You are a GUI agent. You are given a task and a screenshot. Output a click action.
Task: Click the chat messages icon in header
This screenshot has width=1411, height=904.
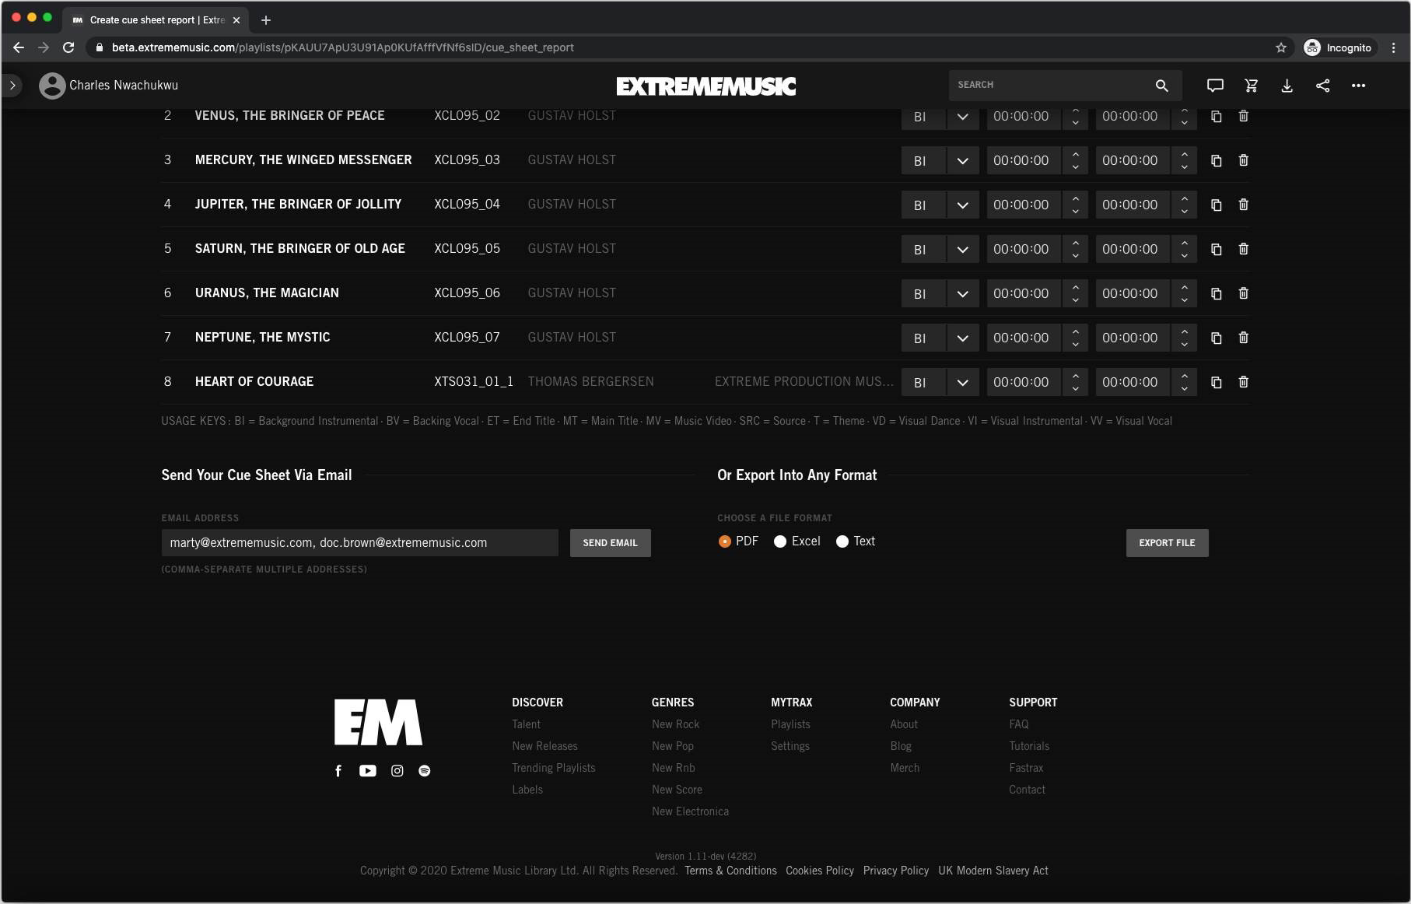[1214, 86]
